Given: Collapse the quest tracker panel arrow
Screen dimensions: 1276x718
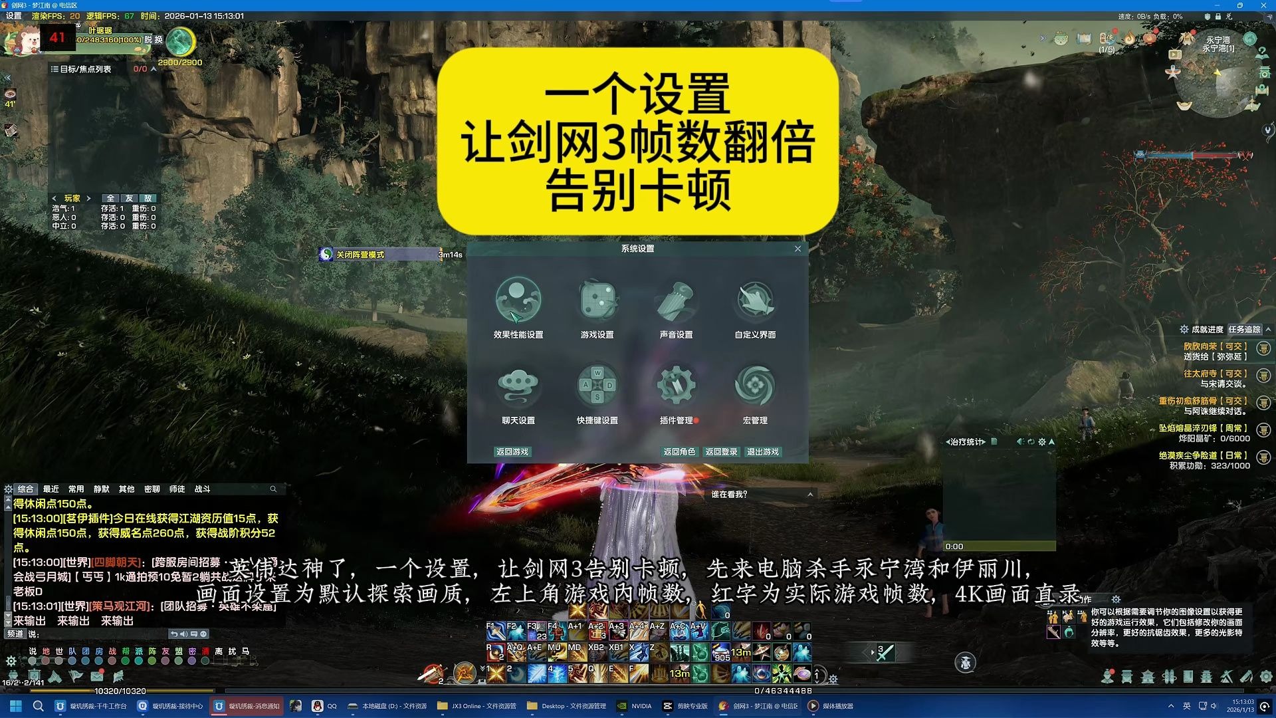Looking at the screenshot, I should pos(1268,329).
